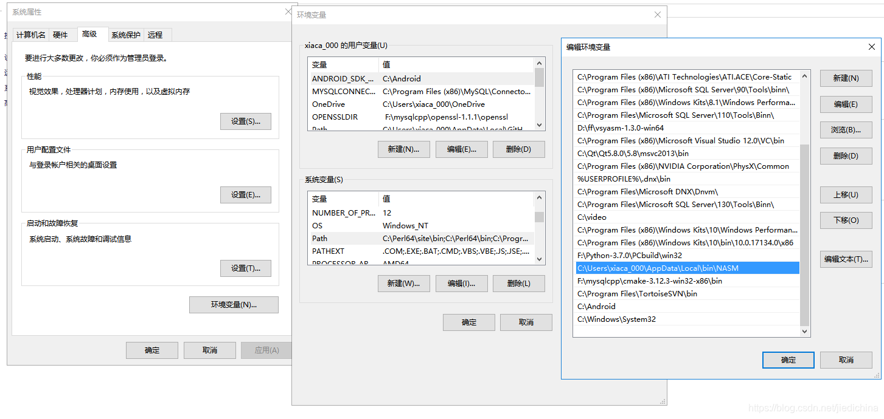
Task: Click 设置(T)... under 启动和故障恢复
Action: (x=246, y=268)
